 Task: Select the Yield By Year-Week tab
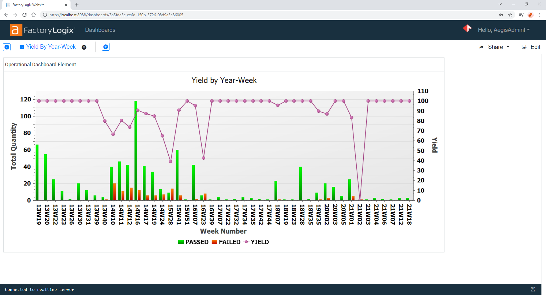tap(51, 47)
